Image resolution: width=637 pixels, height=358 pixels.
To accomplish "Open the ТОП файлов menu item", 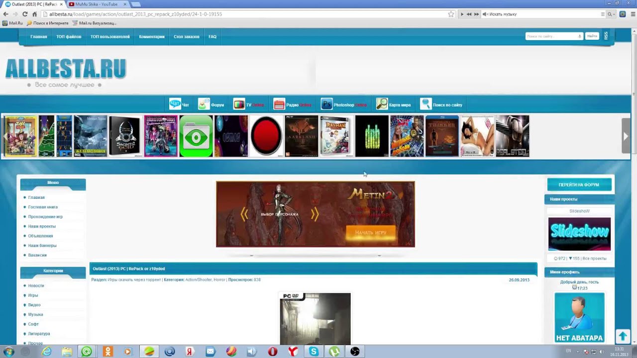I will 69,36.
